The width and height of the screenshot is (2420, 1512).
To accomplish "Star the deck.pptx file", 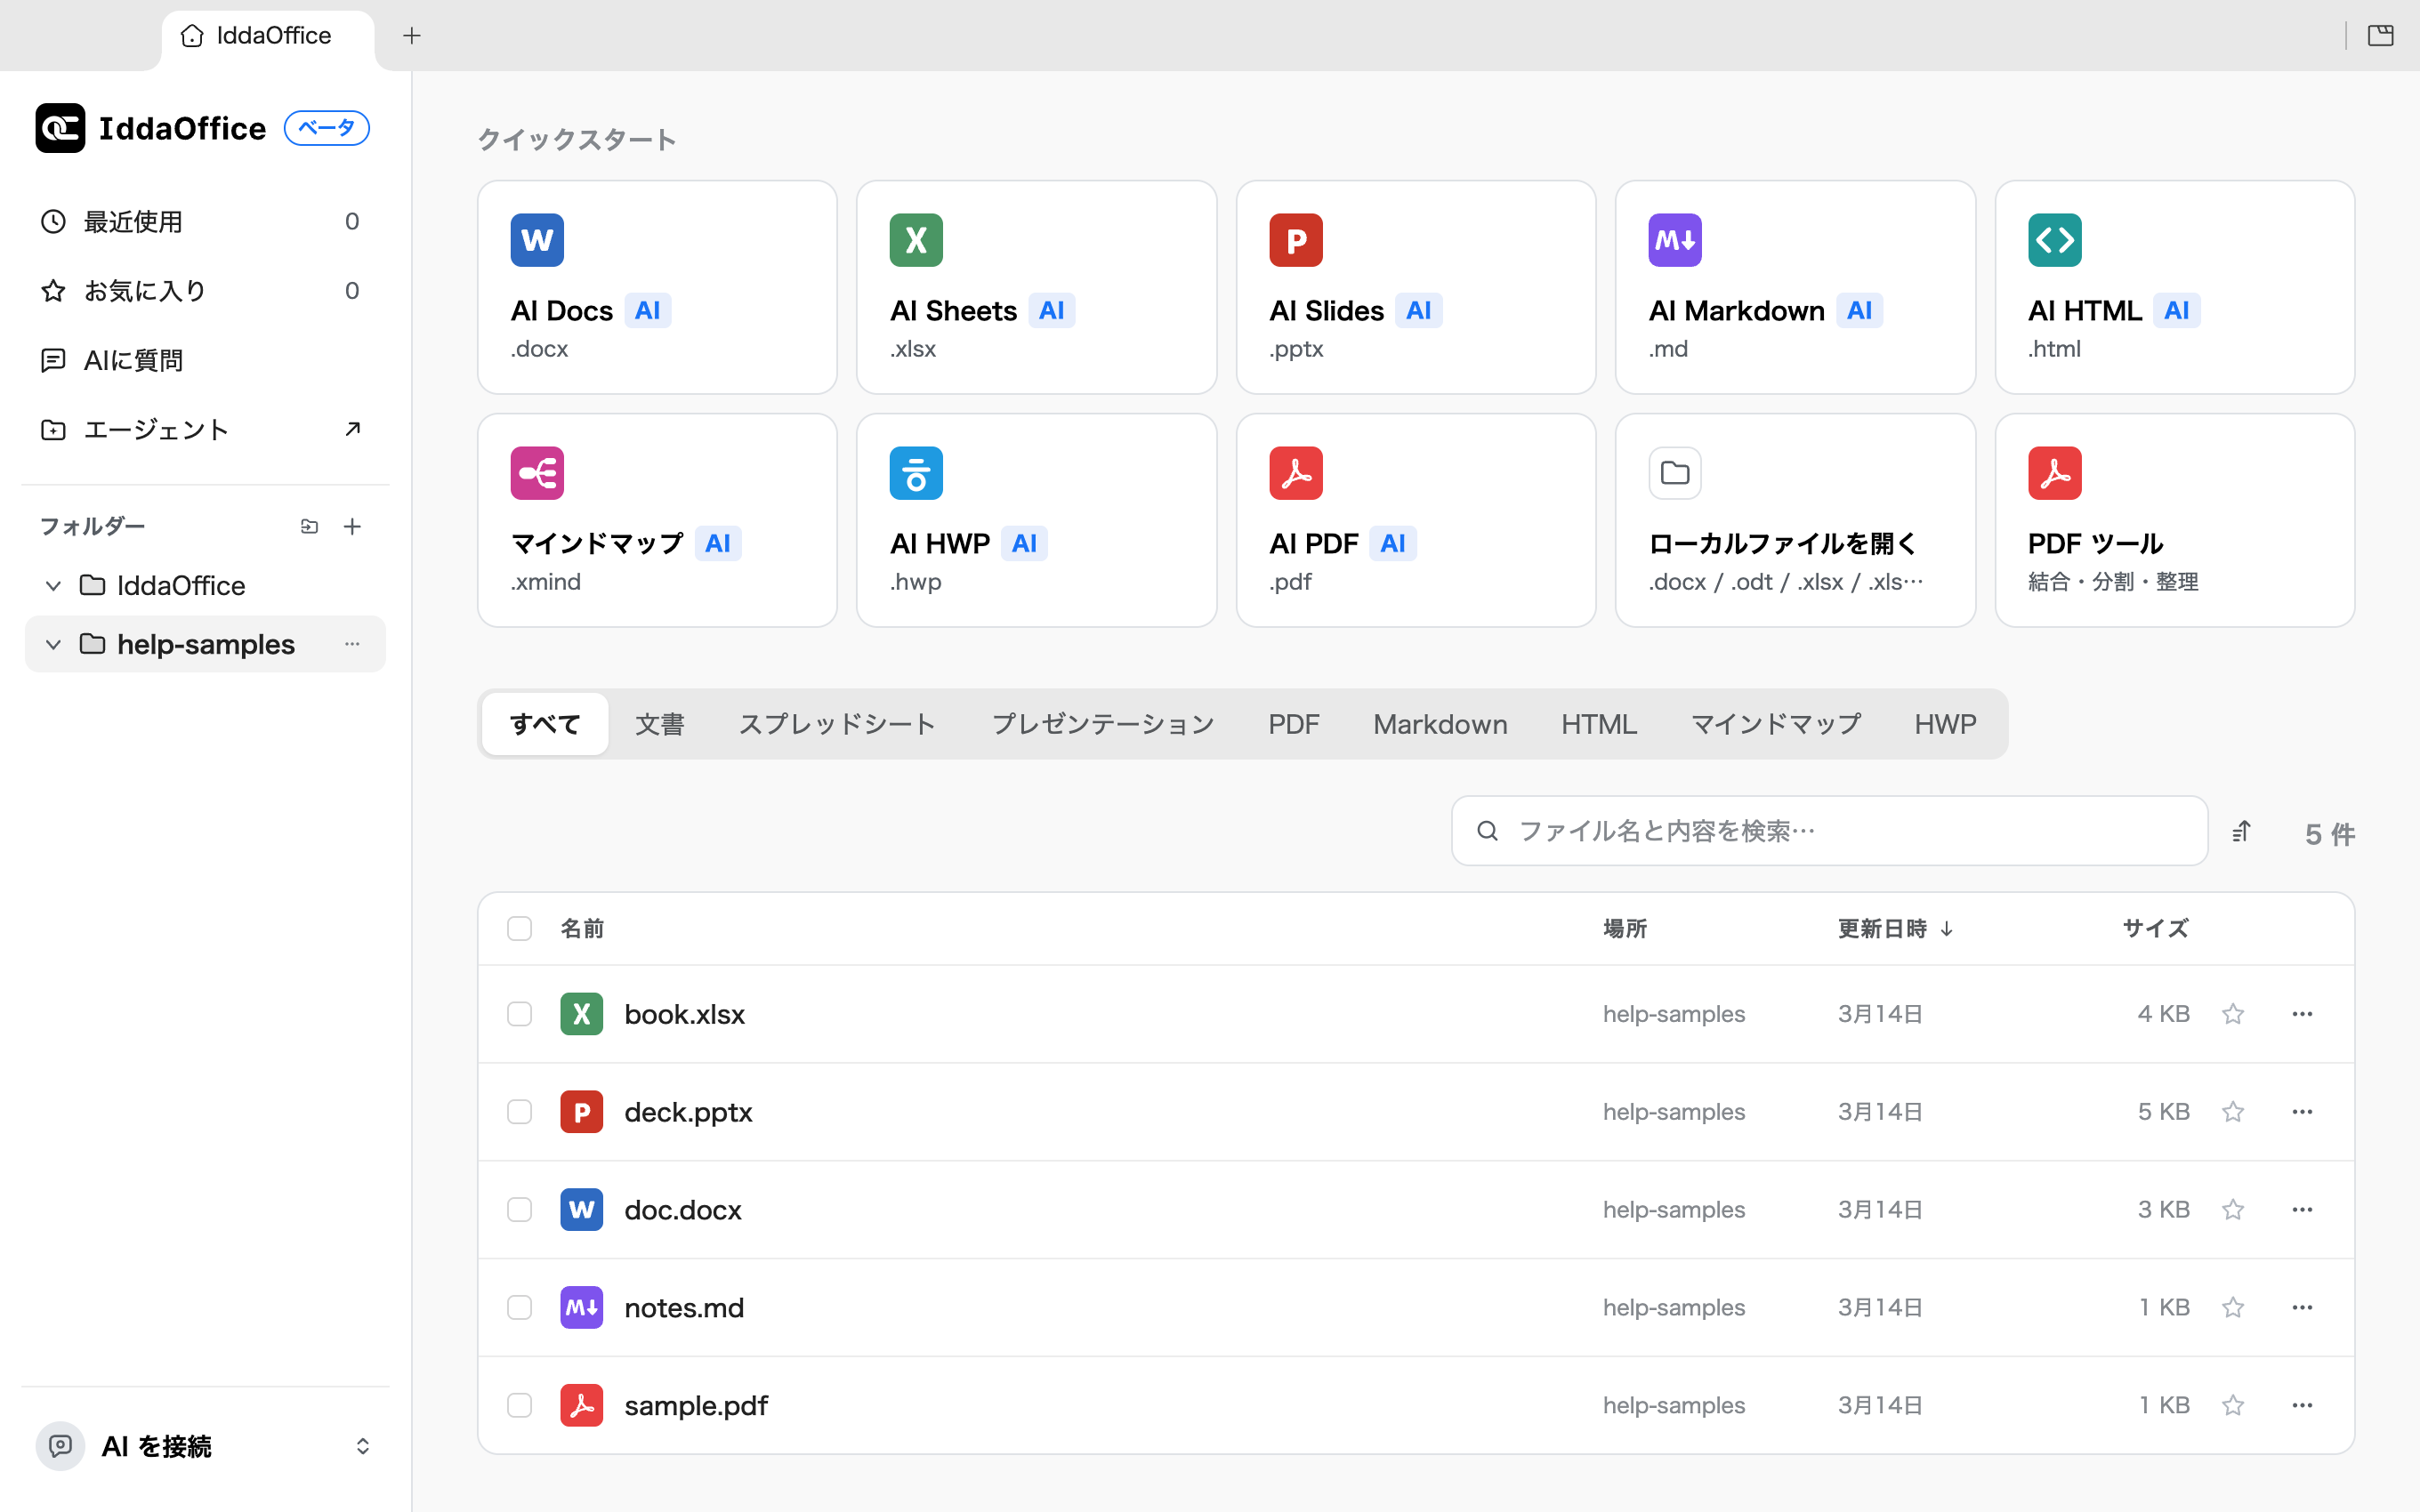I will pyautogui.click(x=2233, y=1112).
